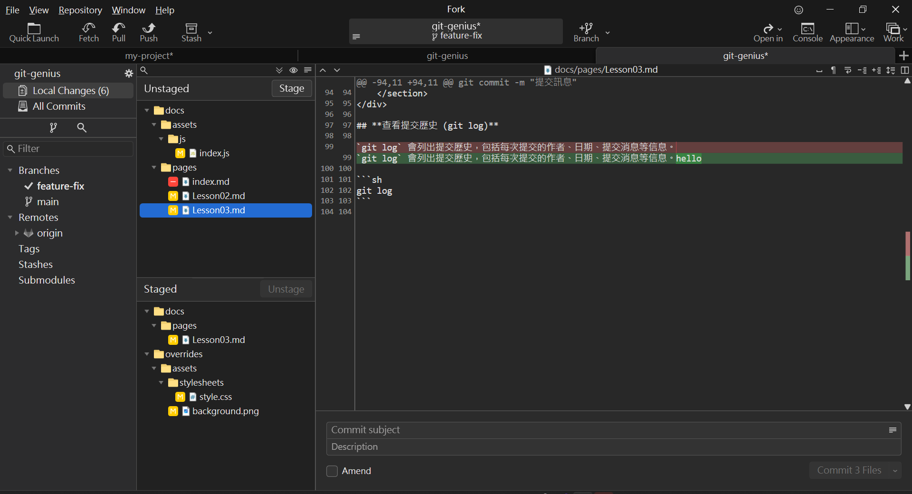Toggle show whitespace in the diff toolbar
Screen dimensions: 912x494
click(x=819, y=70)
